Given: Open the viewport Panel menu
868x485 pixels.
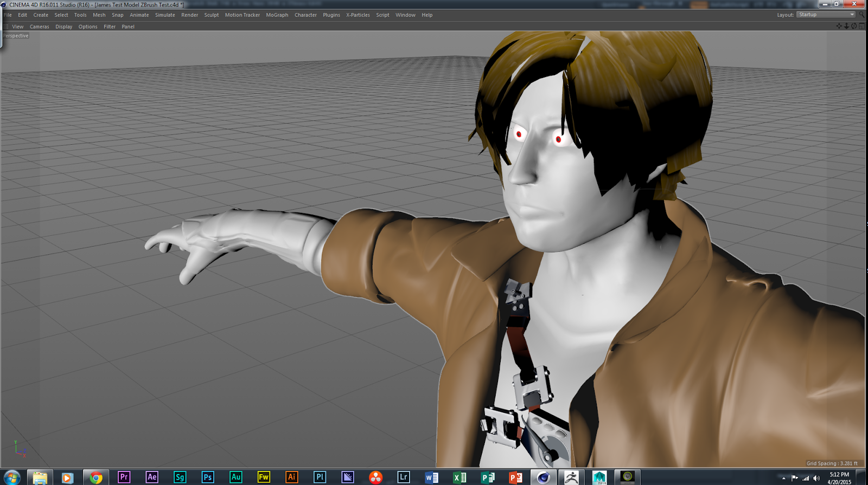Looking at the screenshot, I should 128,27.
